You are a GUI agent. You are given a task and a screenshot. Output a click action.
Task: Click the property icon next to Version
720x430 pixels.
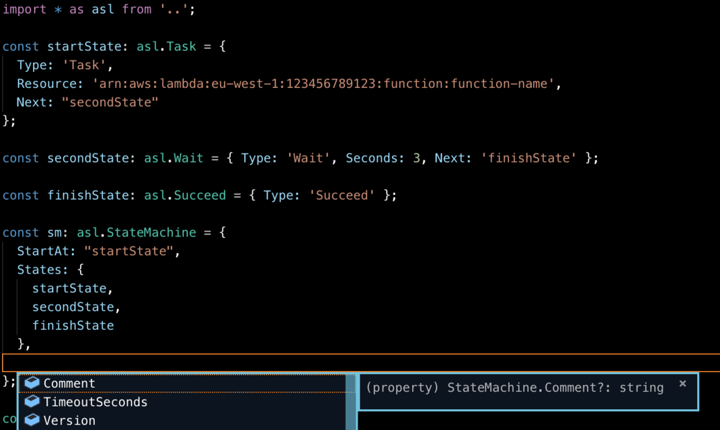[x=32, y=421]
